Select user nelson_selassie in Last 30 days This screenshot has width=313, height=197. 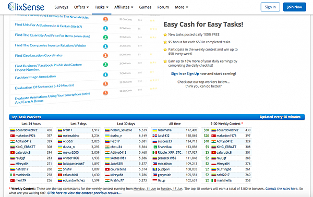[x=121, y=130]
